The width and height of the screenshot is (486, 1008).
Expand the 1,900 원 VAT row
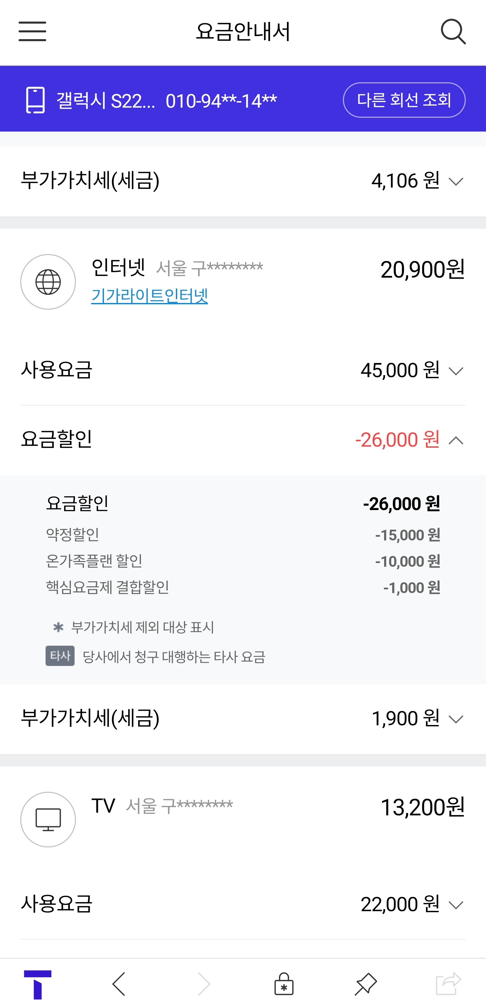click(x=456, y=719)
